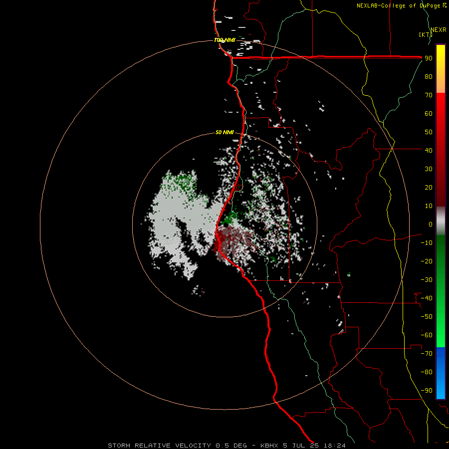Screen dimensions: 449x449
Task: Click the STORM RELATIVE VELOCITY caption text
Action: (161, 446)
